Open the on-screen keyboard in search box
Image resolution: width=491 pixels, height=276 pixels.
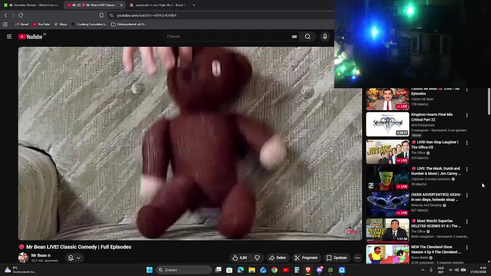pyautogui.click(x=294, y=36)
